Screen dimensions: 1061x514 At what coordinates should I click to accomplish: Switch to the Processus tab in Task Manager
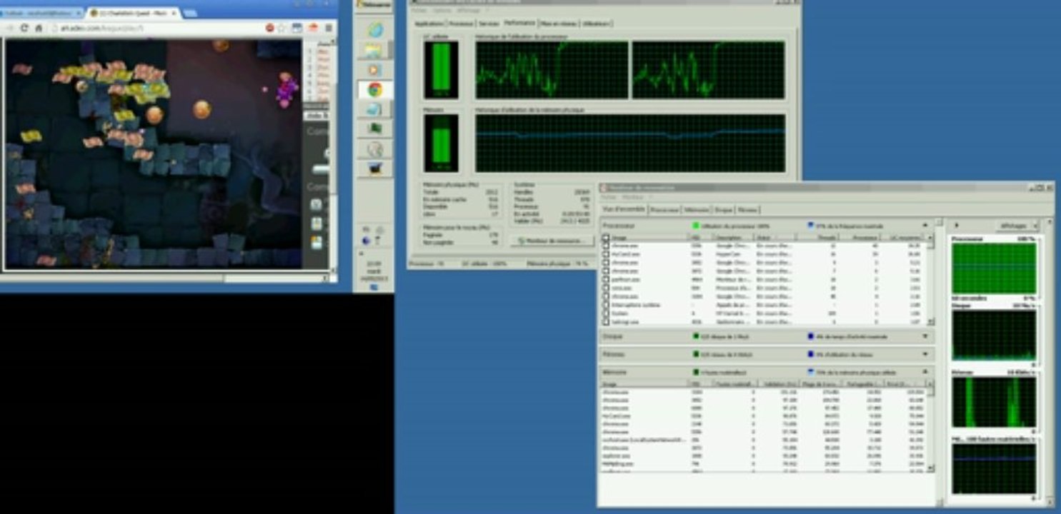[x=461, y=24]
